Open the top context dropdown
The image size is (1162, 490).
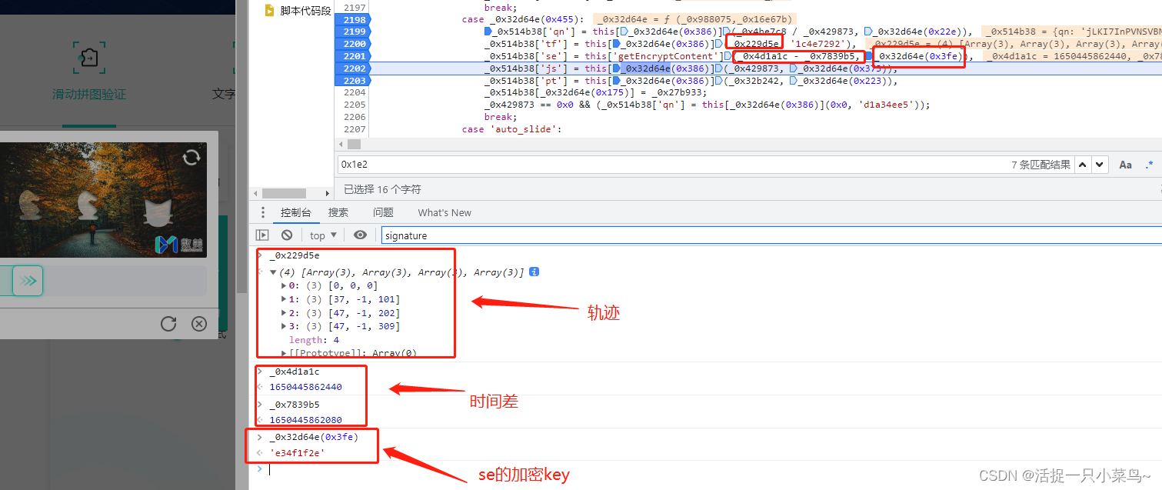(323, 235)
